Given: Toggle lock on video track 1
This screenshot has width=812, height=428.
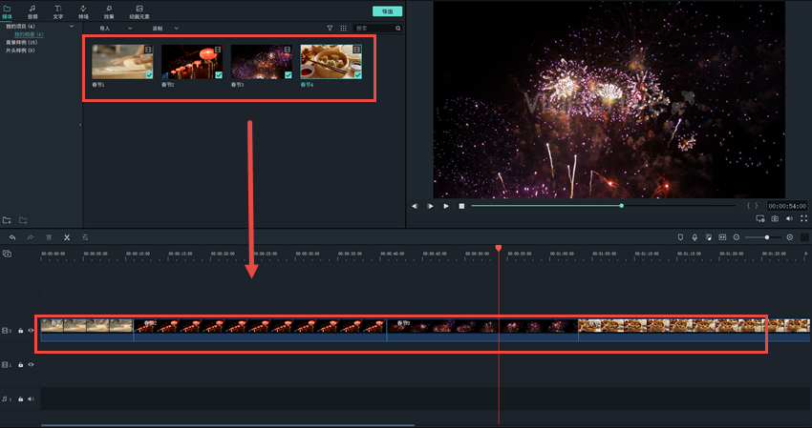Looking at the screenshot, I should pyautogui.click(x=21, y=365).
